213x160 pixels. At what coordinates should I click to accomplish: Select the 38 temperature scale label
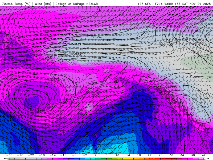pos(193,155)
